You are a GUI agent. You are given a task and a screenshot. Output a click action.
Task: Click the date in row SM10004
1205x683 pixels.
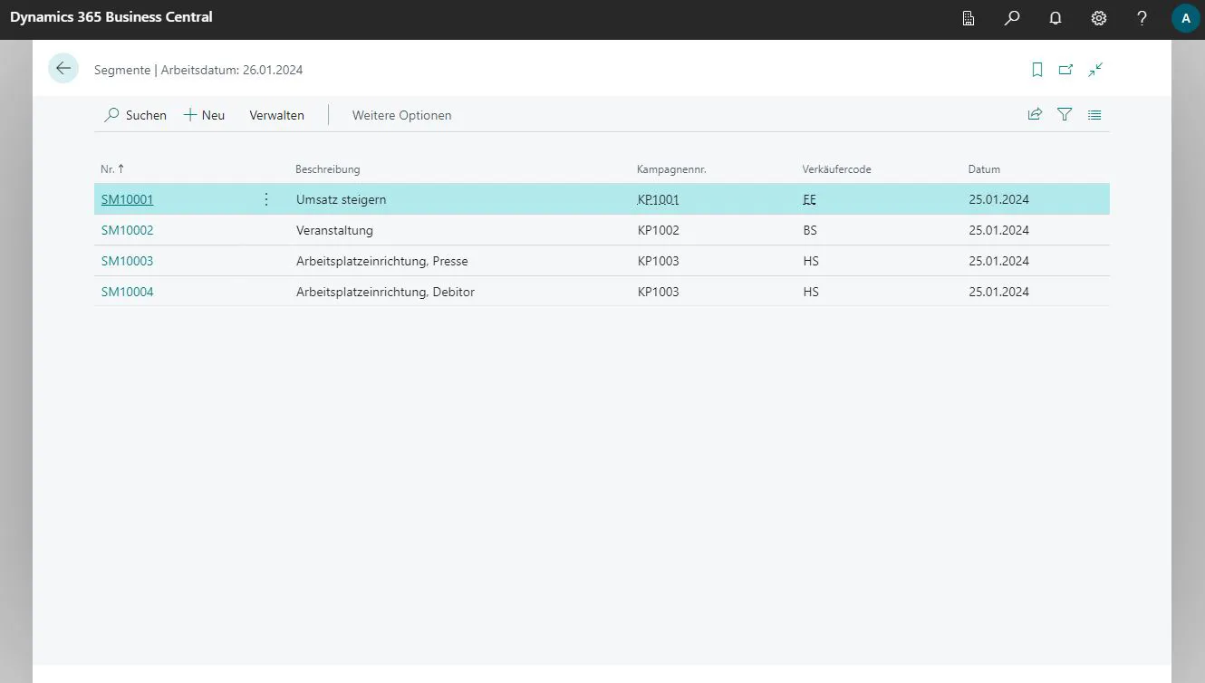coord(998,292)
